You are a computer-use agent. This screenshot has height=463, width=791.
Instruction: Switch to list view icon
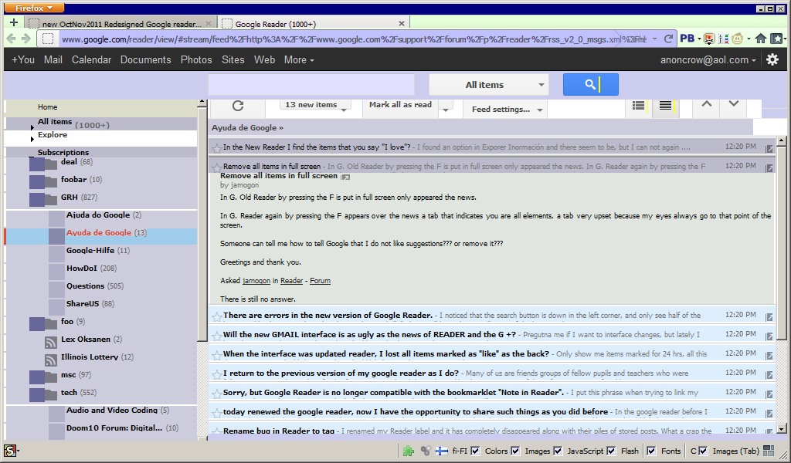pos(665,105)
